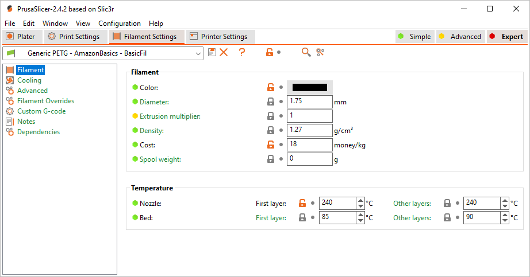Click the unlocked padlock beside Color
The image size is (530, 277).
click(270, 87)
